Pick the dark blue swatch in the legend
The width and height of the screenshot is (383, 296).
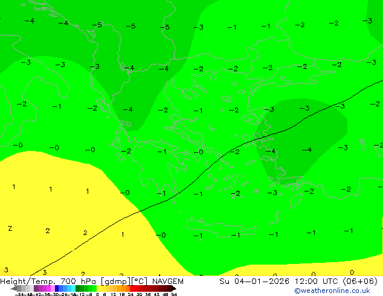[57, 288]
